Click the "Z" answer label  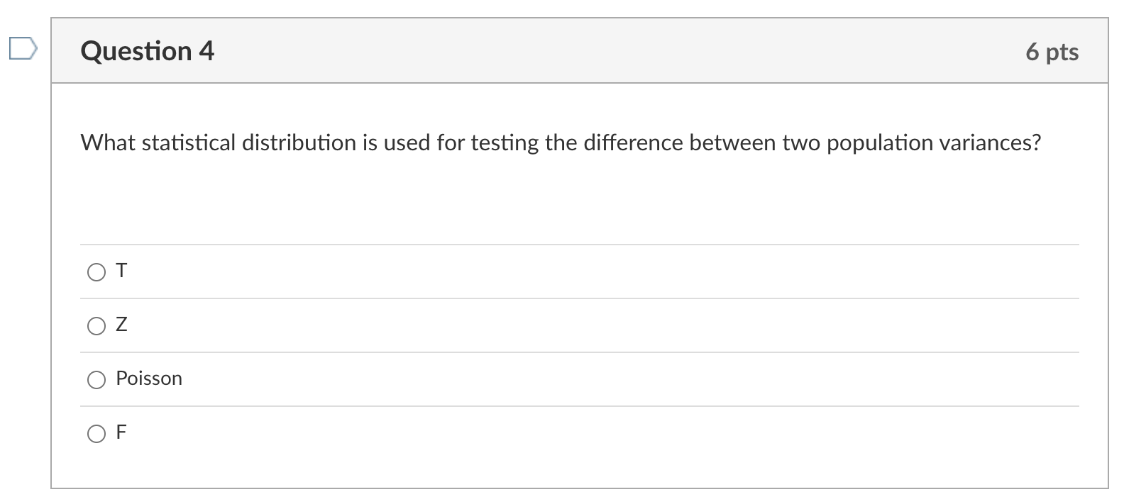click(x=121, y=325)
